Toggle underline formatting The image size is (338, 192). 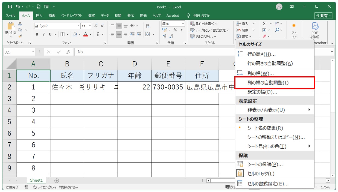coord(50,34)
